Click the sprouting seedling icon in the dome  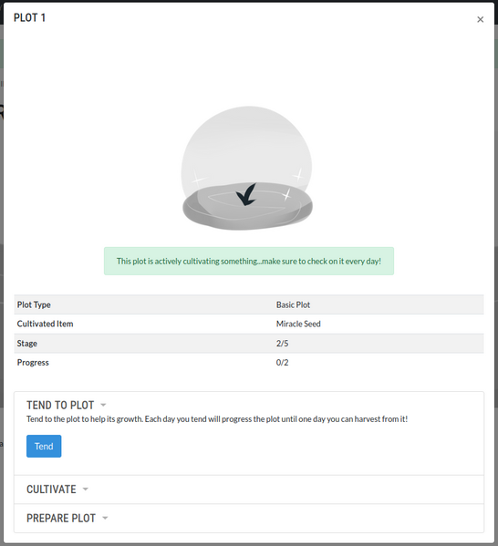[246, 195]
